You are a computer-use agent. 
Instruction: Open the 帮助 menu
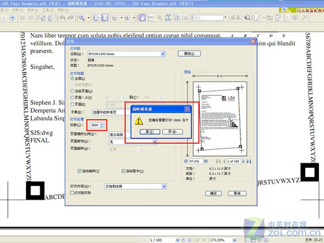pyautogui.click(x=63, y=10)
